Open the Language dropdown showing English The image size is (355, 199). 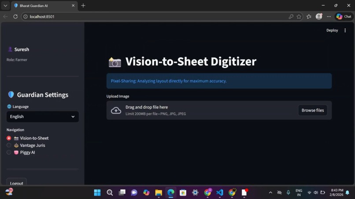coord(43,116)
